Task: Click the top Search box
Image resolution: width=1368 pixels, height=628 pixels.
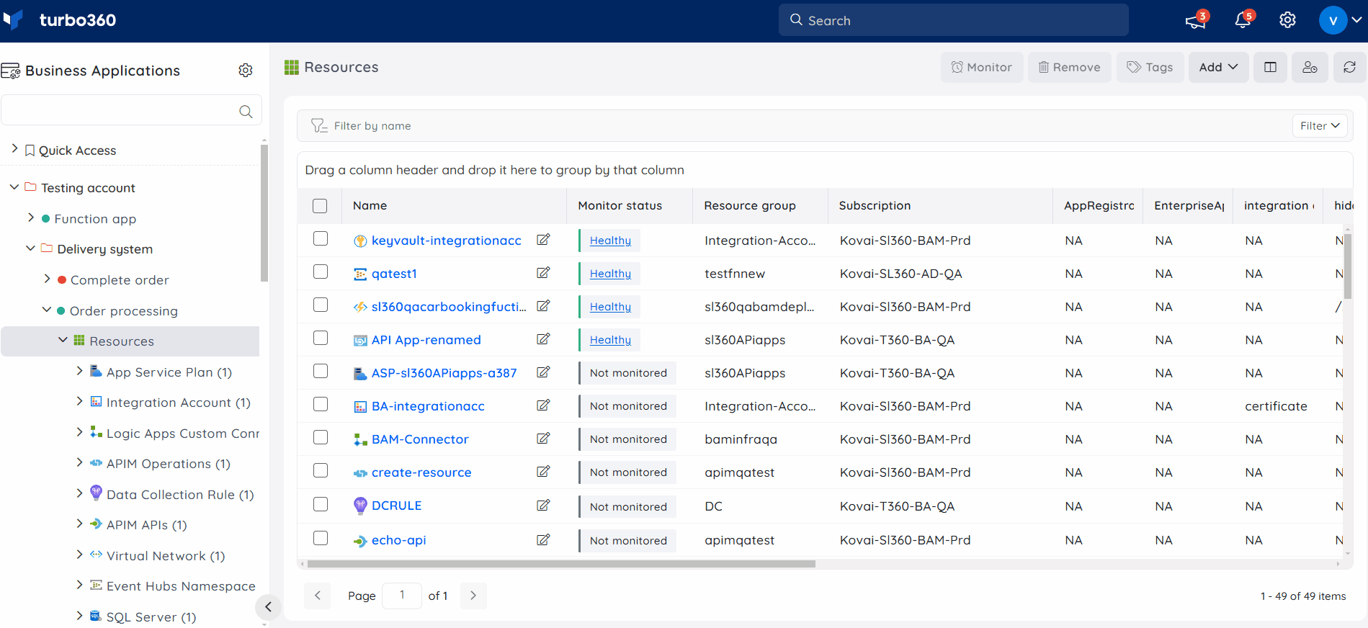Action: click(x=953, y=20)
